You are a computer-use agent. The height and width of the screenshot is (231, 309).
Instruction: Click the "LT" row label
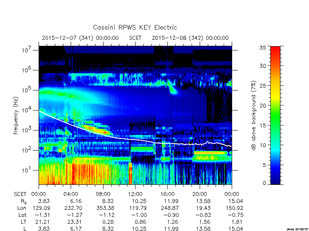click(x=24, y=222)
